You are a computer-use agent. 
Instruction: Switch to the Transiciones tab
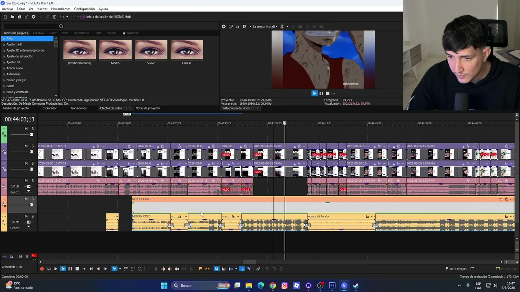78,108
